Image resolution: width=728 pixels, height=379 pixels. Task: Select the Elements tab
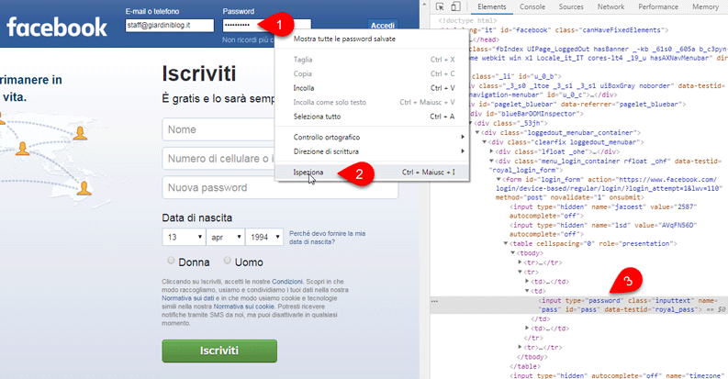[492, 6]
